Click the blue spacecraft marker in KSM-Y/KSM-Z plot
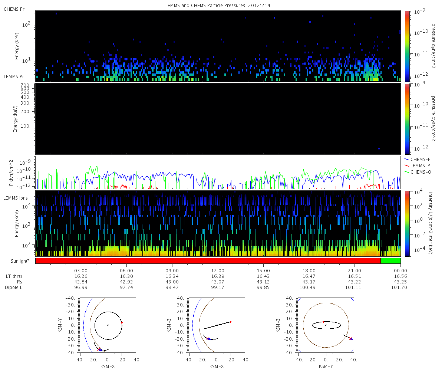This screenshot has width=445, height=371. pos(351,339)
